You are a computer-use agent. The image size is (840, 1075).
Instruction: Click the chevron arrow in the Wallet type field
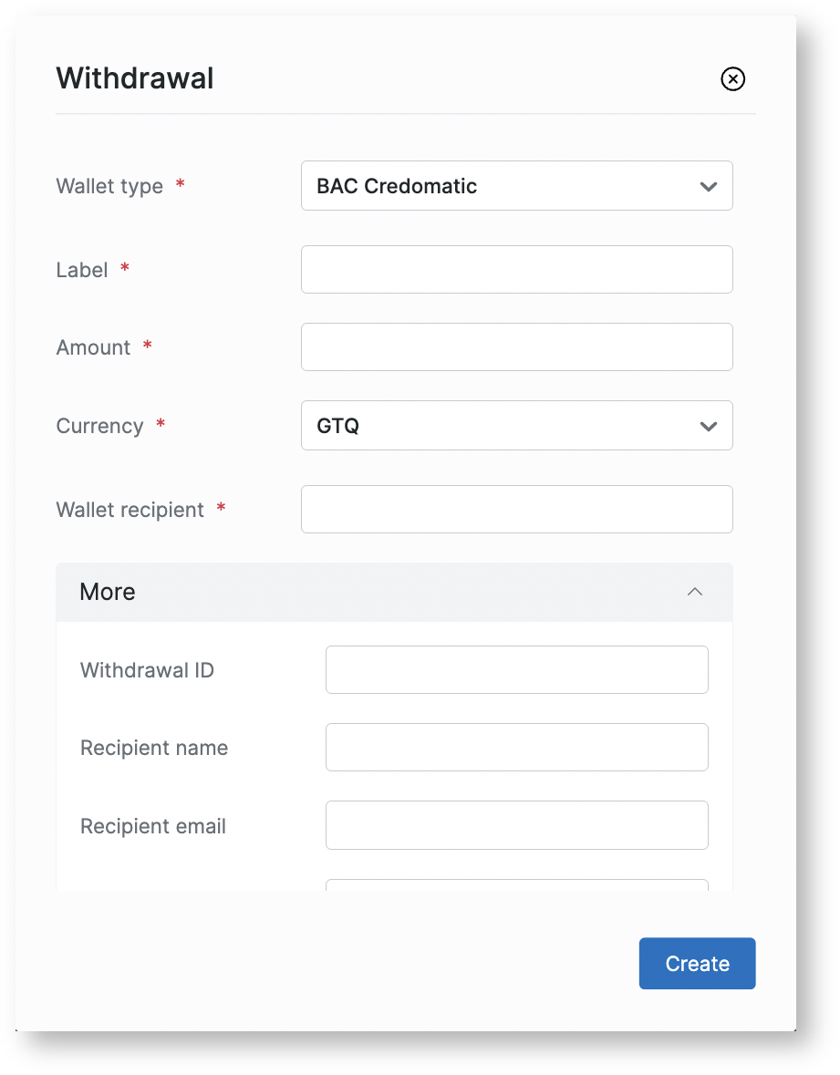708,187
